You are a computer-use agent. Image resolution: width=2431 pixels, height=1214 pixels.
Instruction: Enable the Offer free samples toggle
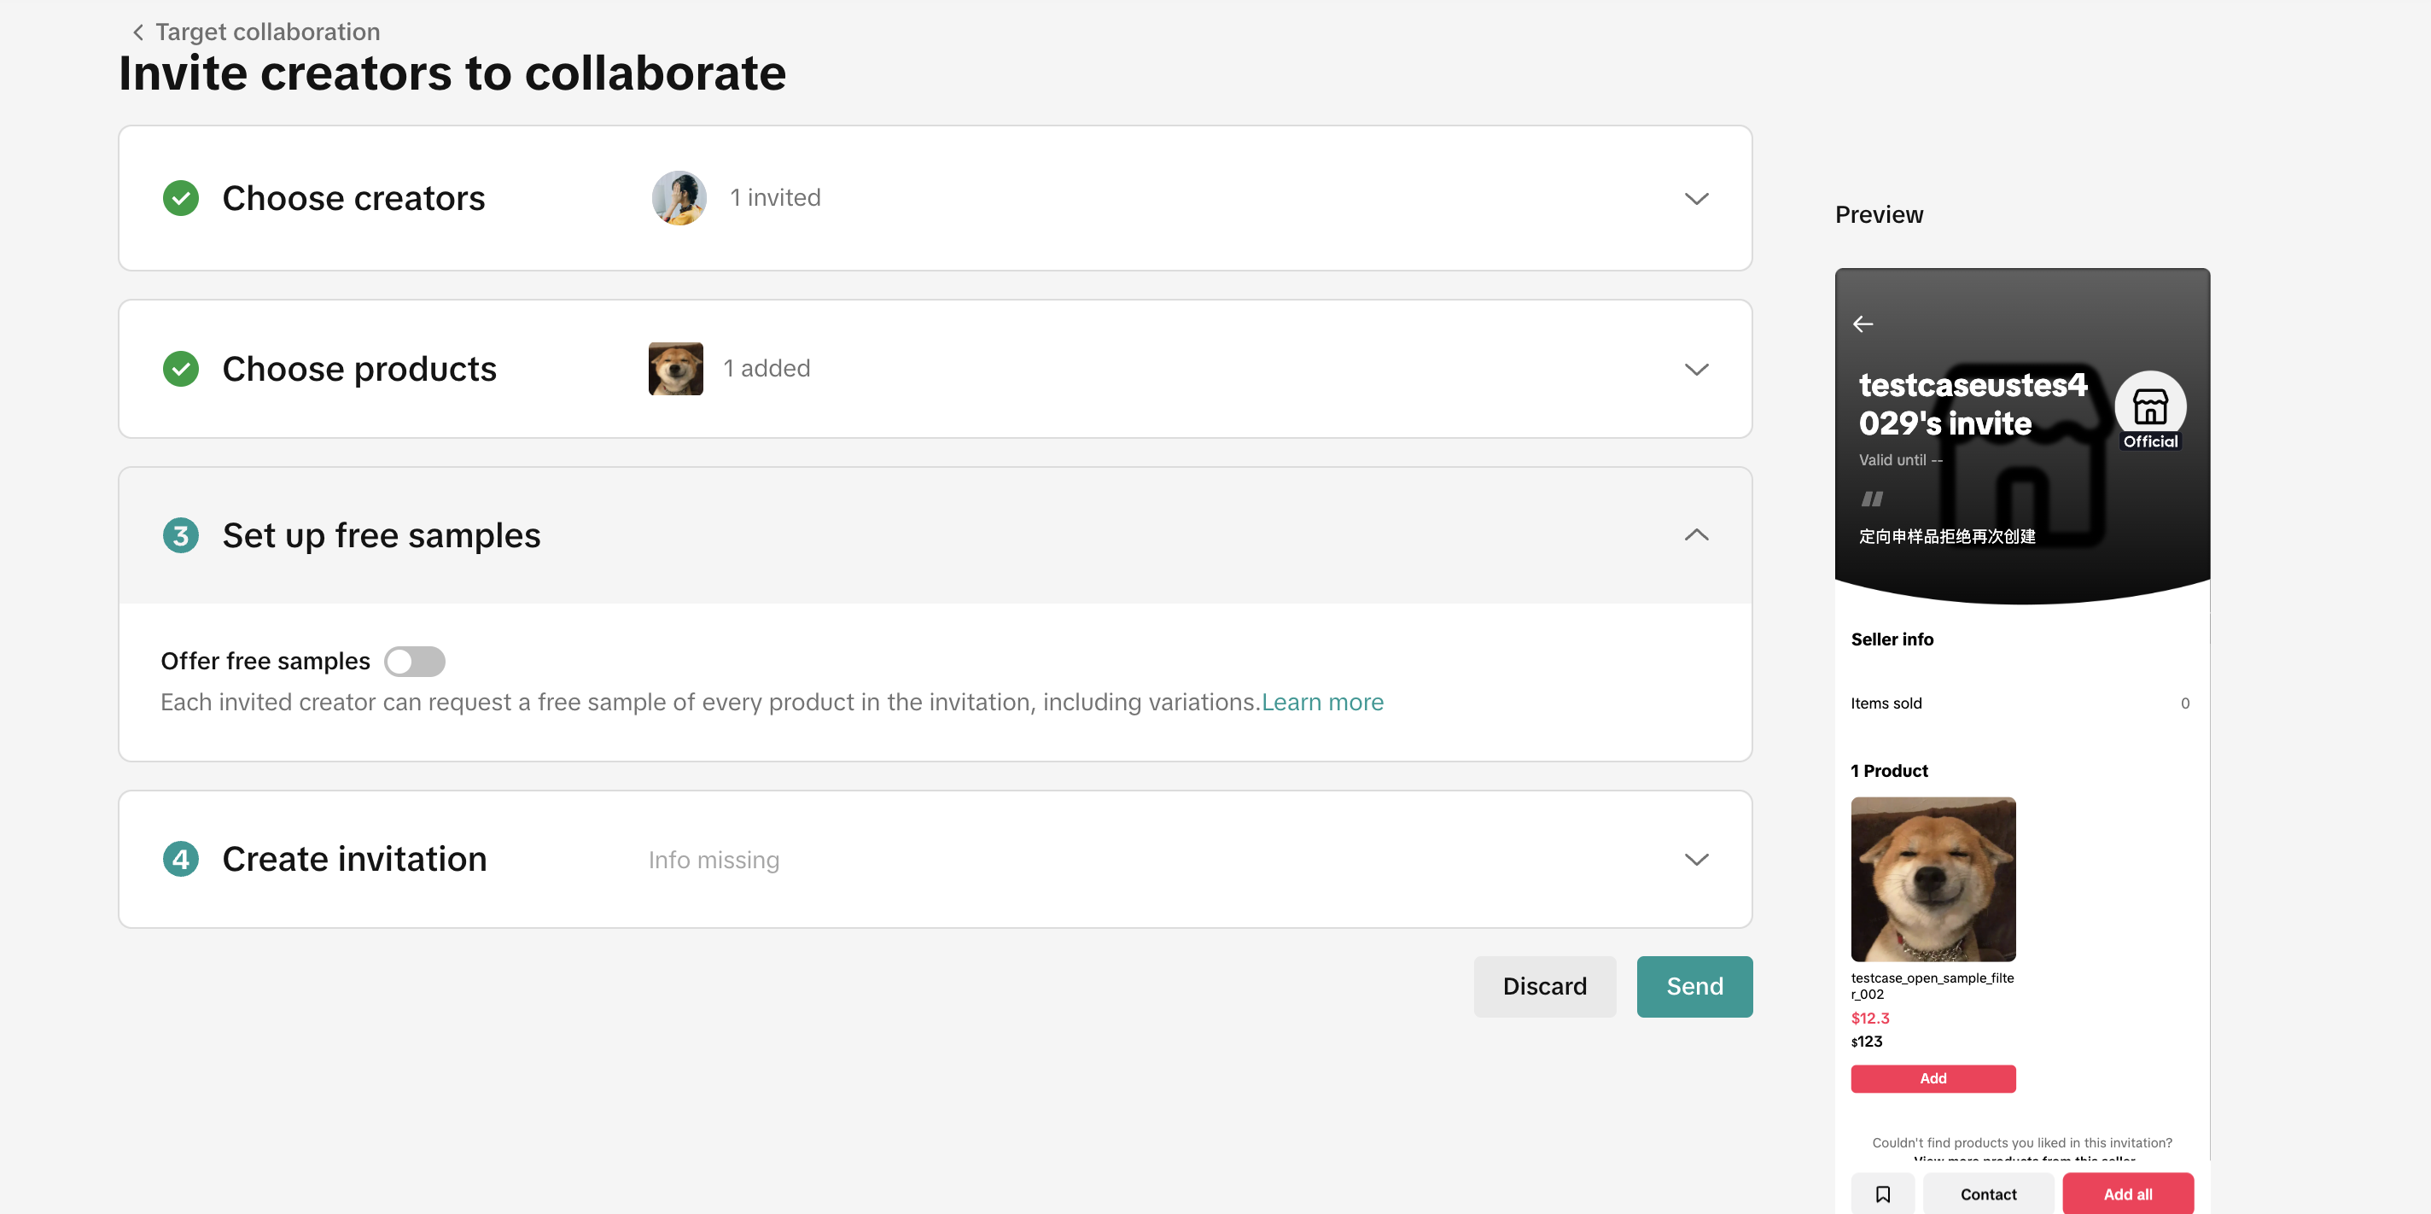[x=414, y=661]
